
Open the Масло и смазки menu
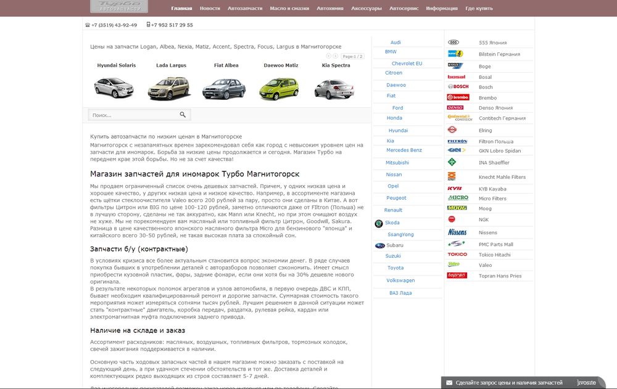pos(289,8)
